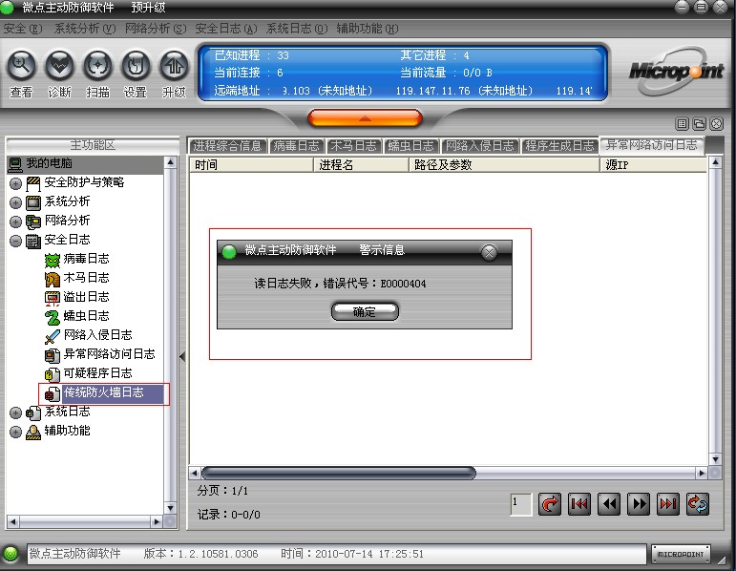Open 系统分析(V) menu
This screenshot has height=571, width=736.
pyautogui.click(x=85, y=29)
